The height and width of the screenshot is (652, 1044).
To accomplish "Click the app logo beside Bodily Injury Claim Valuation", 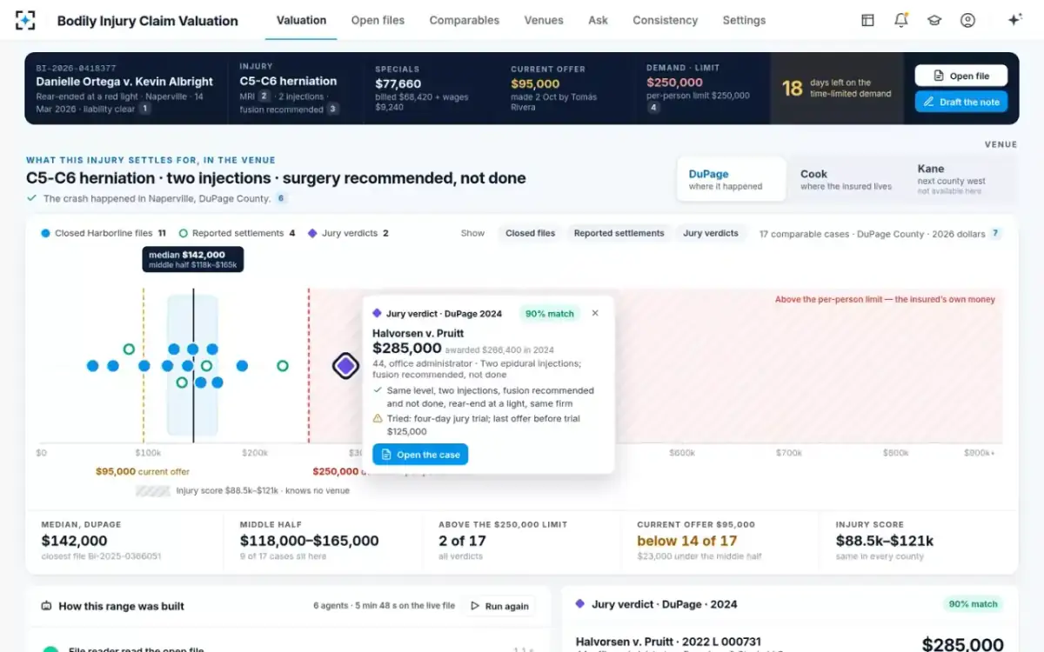I will tap(25, 20).
